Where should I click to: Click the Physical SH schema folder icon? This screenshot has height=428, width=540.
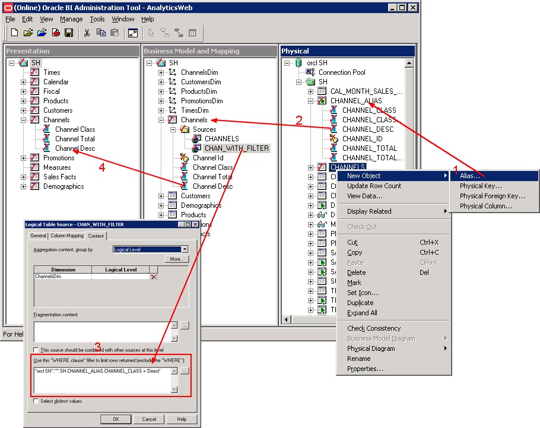coord(310,82)
